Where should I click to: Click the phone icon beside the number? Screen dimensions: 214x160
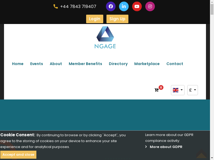pos(56,6)
